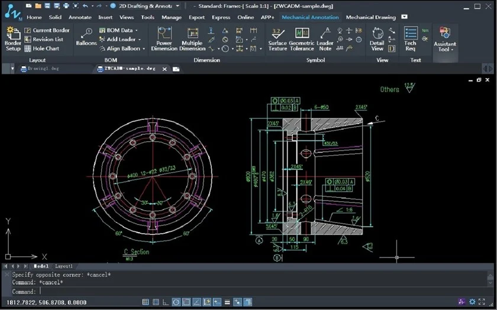Open the Revision List

click(x=44, y=39)
